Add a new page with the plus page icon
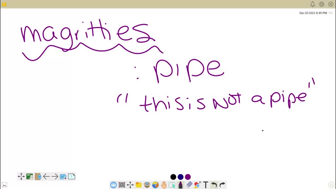336x189 pixels. point(63,177)
